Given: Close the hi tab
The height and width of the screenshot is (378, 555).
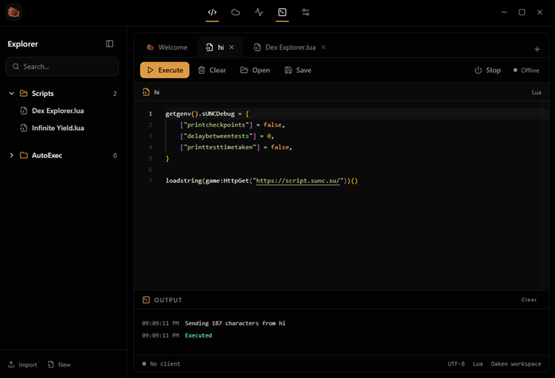Looking at the screenshot, I should tap(232, 47).
